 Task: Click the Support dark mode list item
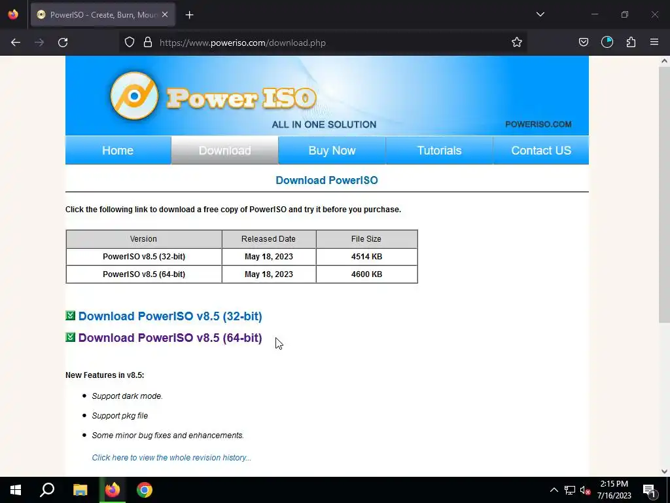[128, 396]
